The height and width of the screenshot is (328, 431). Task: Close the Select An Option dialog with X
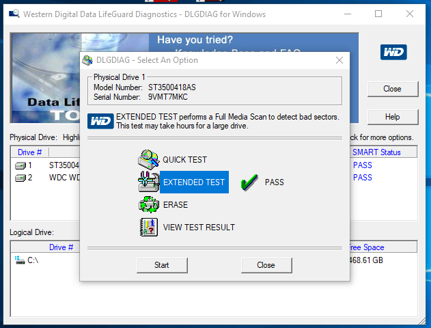click(339, 60)
